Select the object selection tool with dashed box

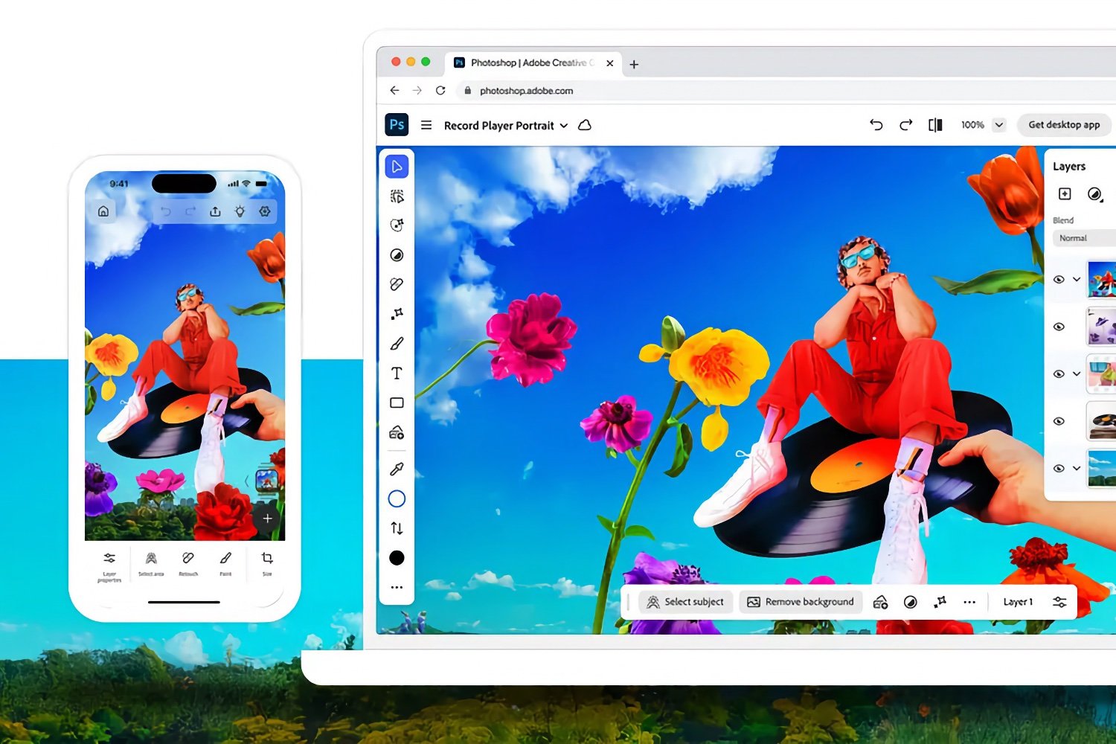coord(397,196)
